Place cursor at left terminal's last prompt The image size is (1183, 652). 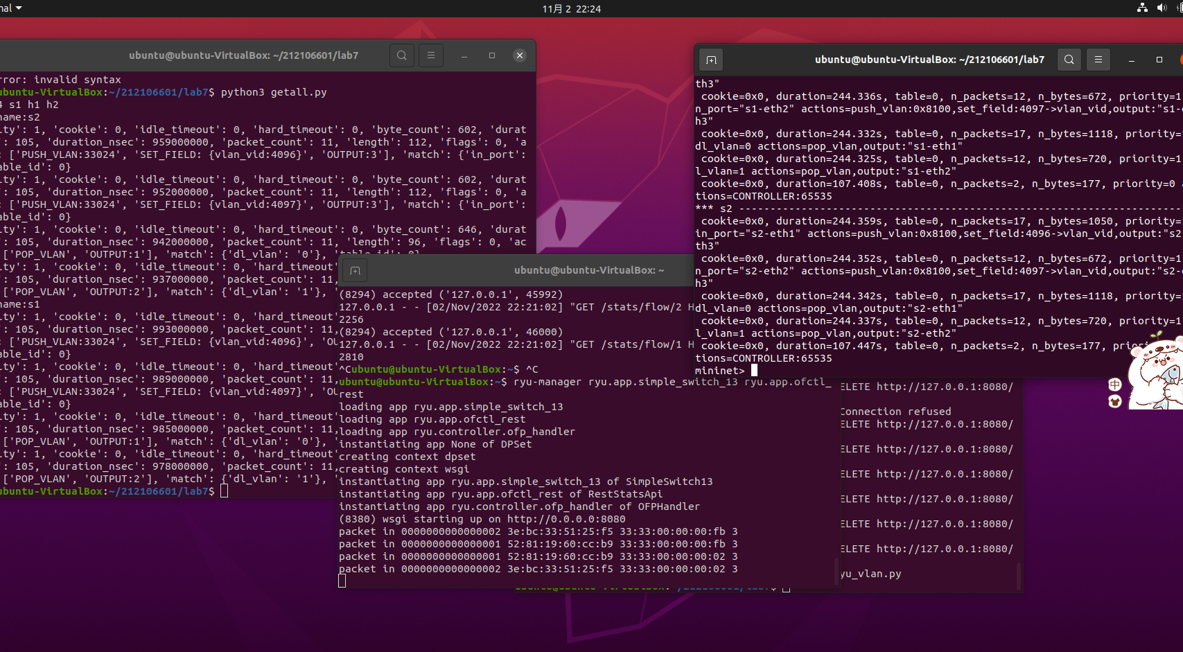224,491
